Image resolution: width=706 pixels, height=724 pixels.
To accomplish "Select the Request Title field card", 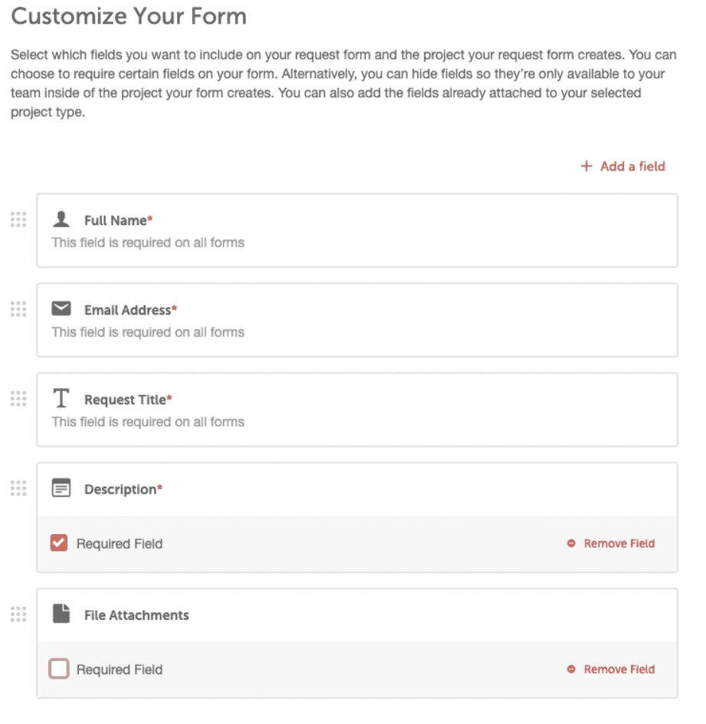I will click(x=357, y=409).
